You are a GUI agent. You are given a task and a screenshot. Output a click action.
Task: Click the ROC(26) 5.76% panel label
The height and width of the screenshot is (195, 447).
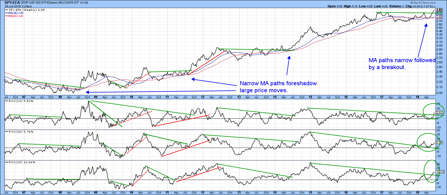pyautogui.click(x=21, y=131)
